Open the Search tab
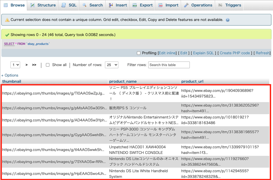This screenshot has height=180, width=273. 93,5
